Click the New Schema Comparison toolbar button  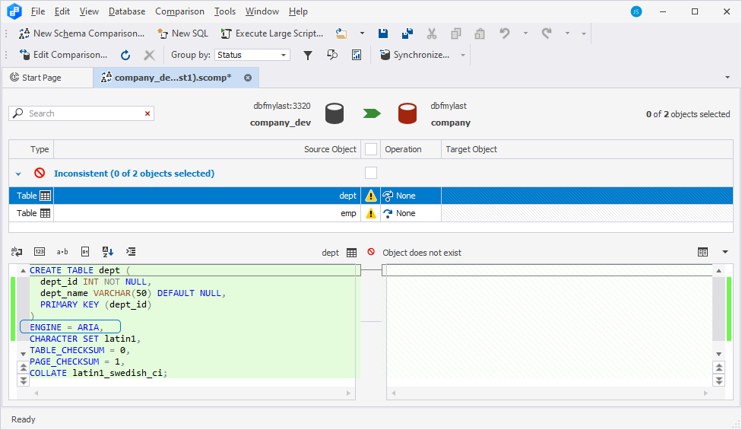[81, 33]
